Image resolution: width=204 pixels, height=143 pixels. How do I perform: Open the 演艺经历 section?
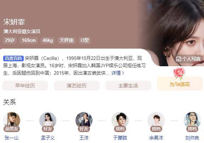(76, 86)
